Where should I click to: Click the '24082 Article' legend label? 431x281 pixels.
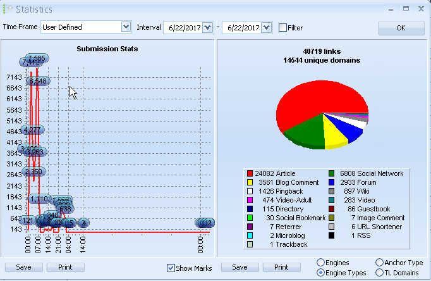click(x=275, y=173)
